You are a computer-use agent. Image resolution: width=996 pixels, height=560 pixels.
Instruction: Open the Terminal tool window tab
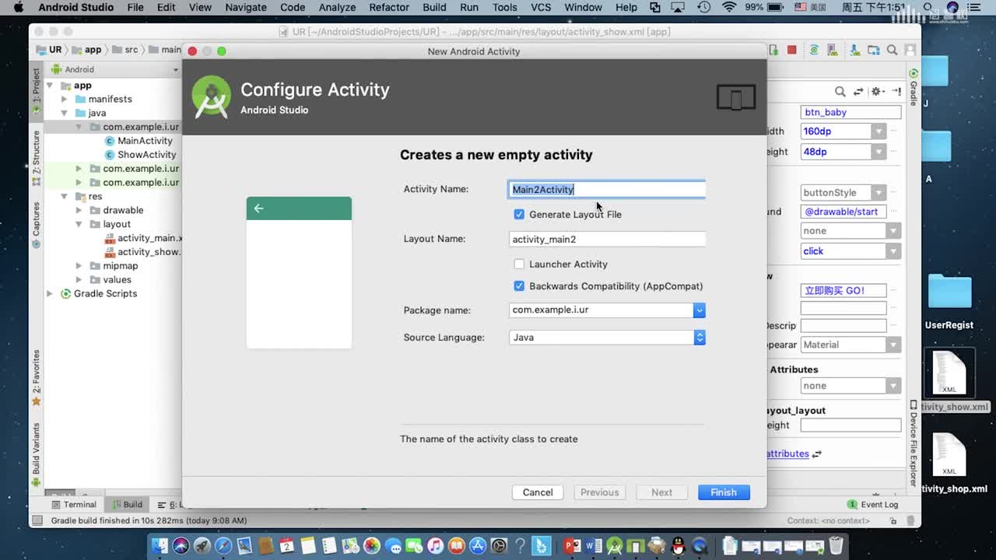pos(73,505)
